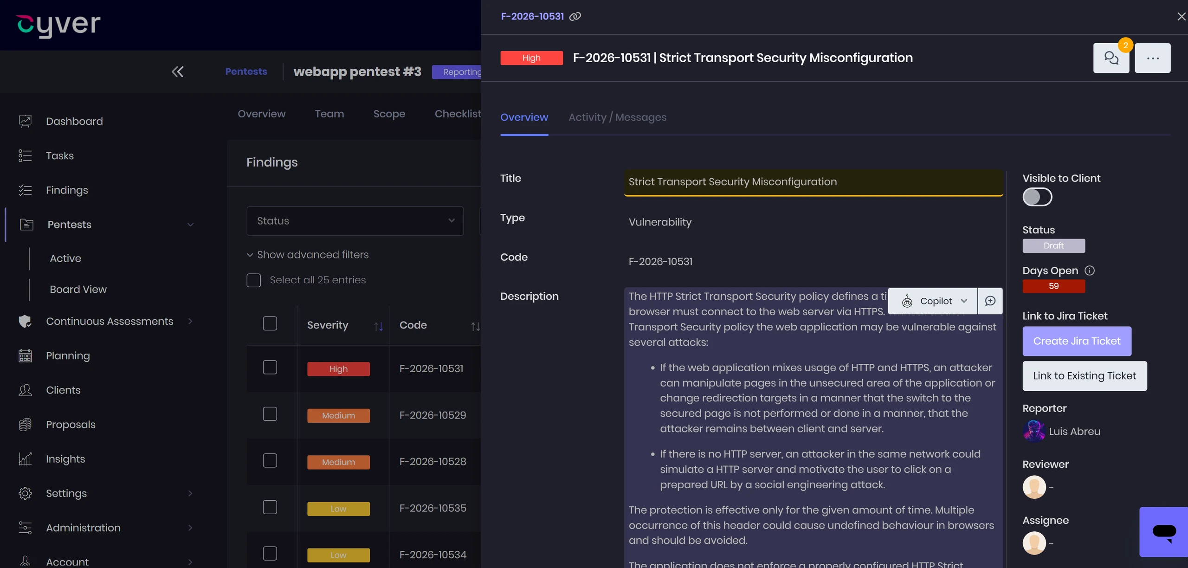This screenshot has height=568, width=1188.
Task: Check the table header select-all checkbox
Action: 270,323
